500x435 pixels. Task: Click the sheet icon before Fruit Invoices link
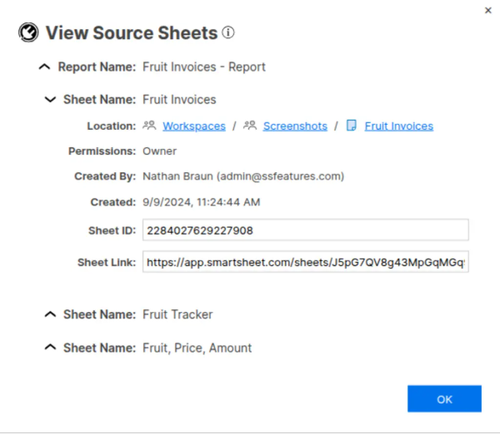click(352, 126)
